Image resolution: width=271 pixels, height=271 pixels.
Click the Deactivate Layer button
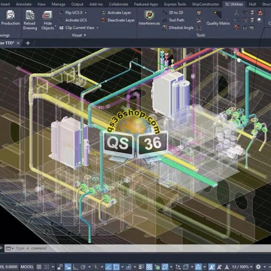pos(117,20)
